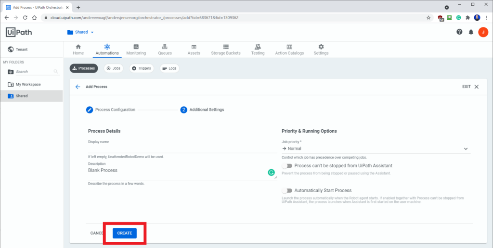
Task: View the Logs pill
Action: (x=169, y=68)
